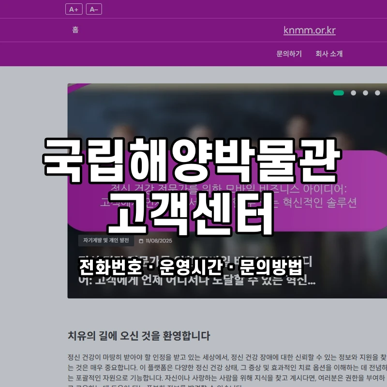Open the 회사 소개 menu item
Image resolution: width=387 pixels, height=387 pixels.
click(x=329, y=54)
